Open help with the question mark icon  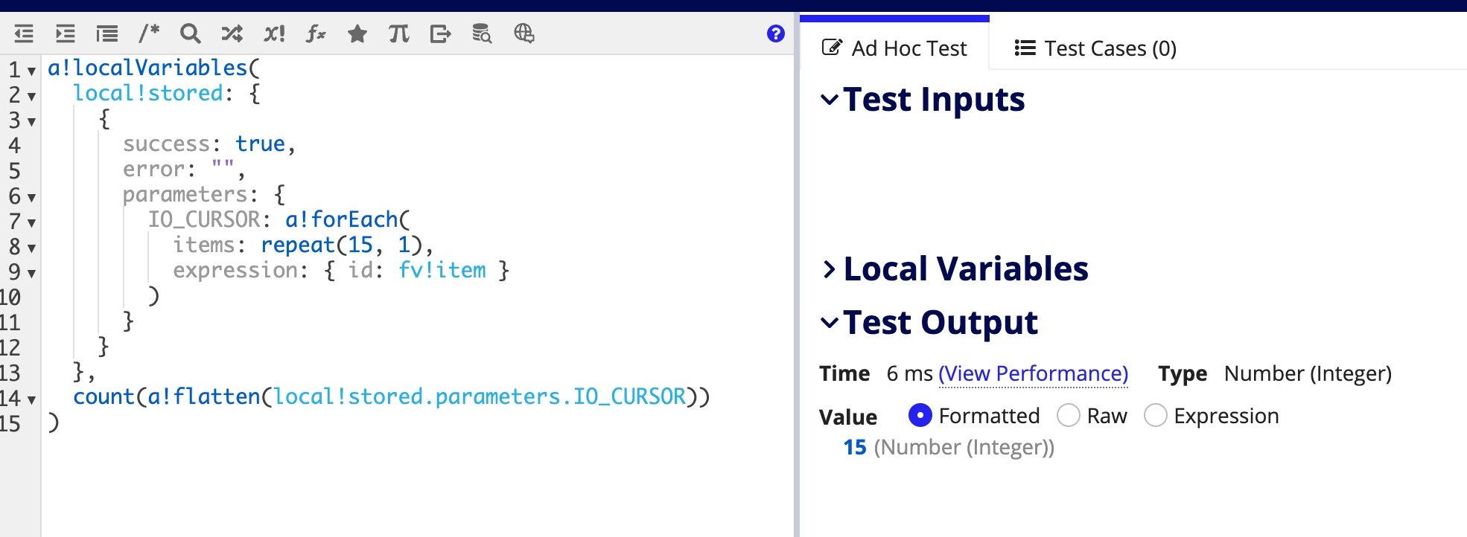pyautogui.click(x=776, y=33)
